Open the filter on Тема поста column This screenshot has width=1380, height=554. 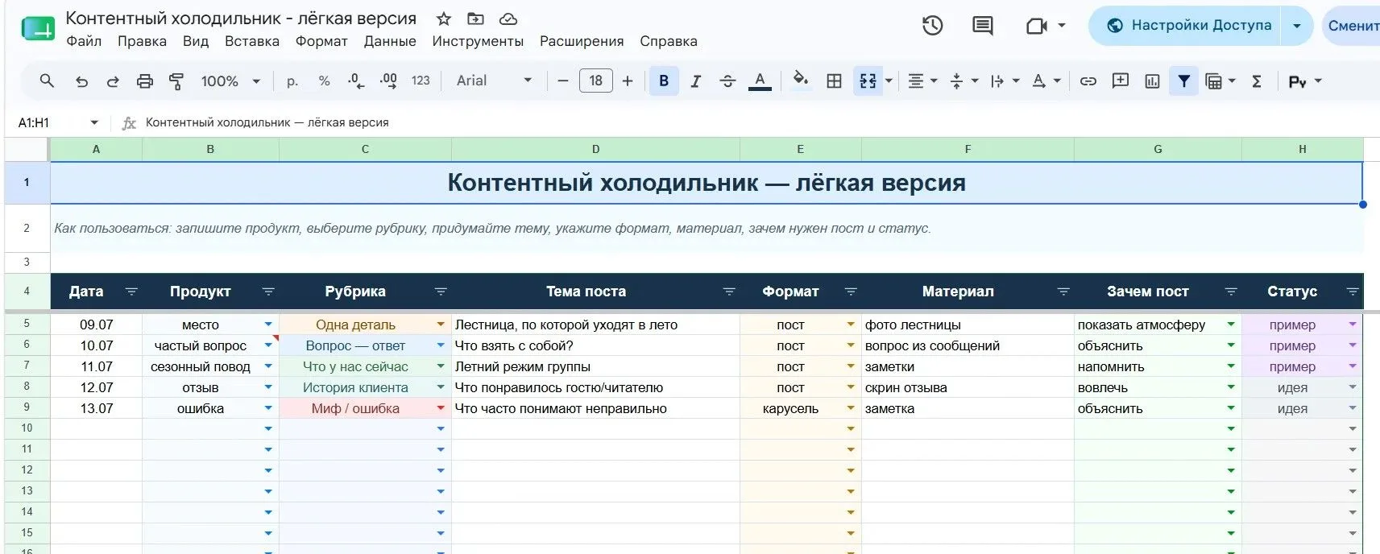pyautogui.click(x=729, y=291)
